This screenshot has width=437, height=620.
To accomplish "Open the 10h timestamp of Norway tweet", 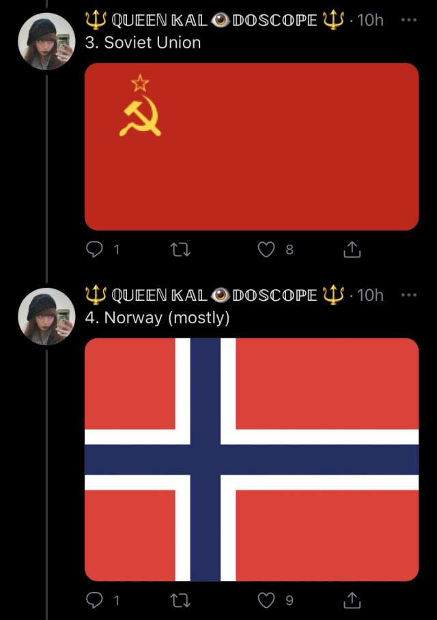I will [370, 295].
